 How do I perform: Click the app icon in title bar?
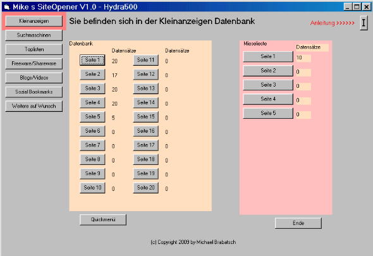7,7
